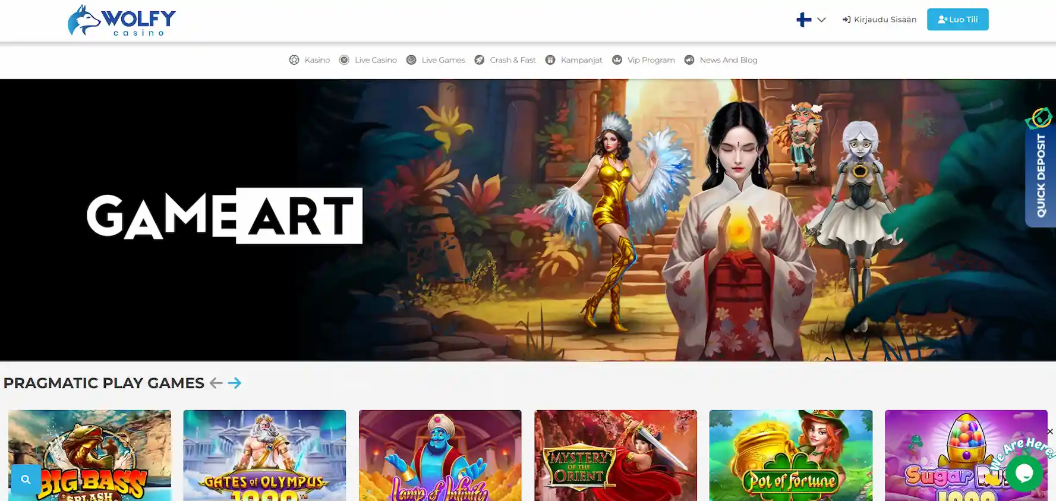Click the Kampanjat gift icon
This screenshot has width=1056, height=501.
click(550, 60)
